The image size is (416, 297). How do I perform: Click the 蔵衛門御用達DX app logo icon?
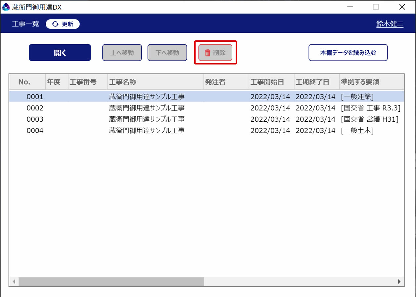coord(6,7)
